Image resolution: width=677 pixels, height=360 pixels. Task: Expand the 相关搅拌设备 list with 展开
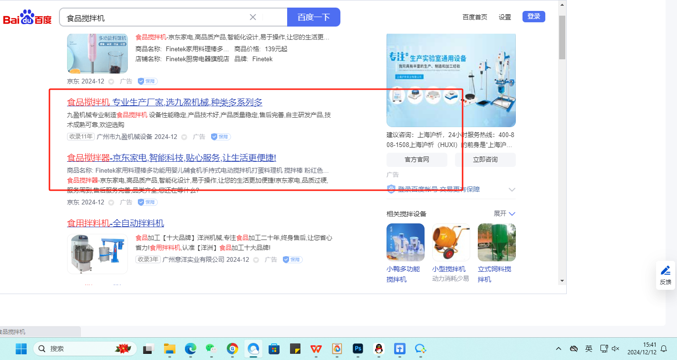tap(504, 213)
